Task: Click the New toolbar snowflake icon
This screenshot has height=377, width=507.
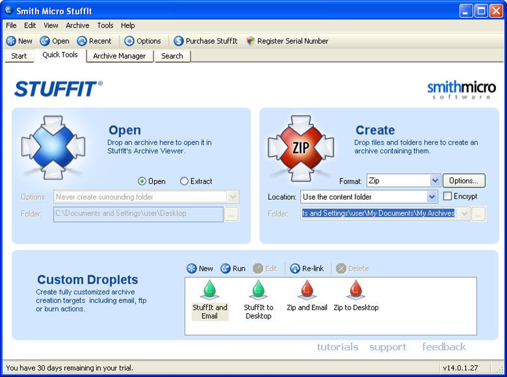Action: click(x=11, y=41)
